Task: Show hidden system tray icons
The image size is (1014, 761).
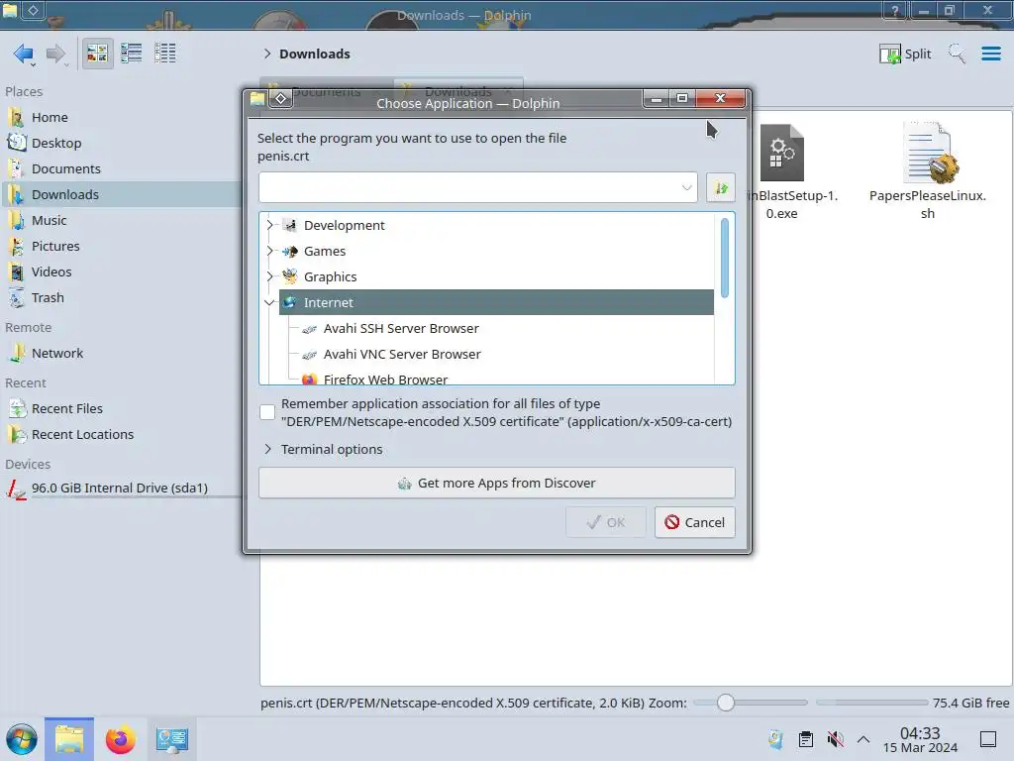Action: pyautogui.click(x=863, y=739)
